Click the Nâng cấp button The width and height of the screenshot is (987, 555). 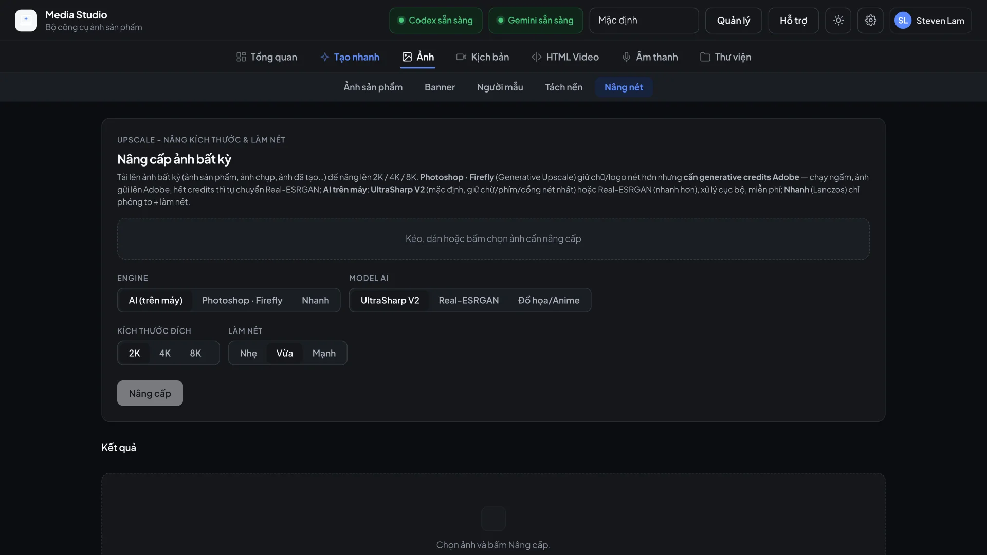coord(150,394)
